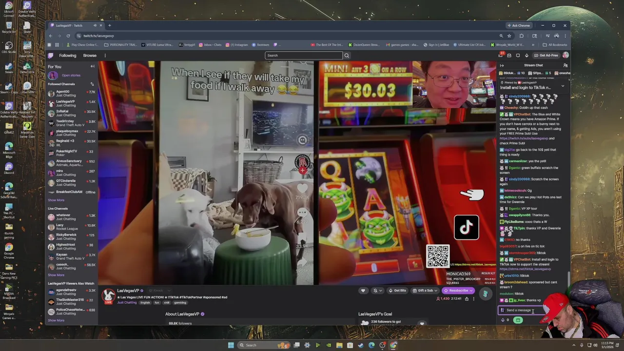Open the three-dot menu beside Browse
Screen dimensions: 624x351
pyautogui.click(x=105, y=56)
